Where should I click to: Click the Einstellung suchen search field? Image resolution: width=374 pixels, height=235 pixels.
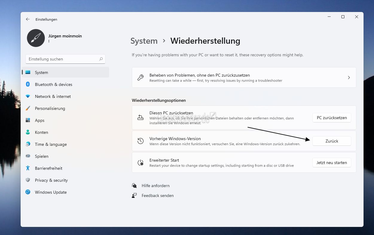(x=65, y=59)
